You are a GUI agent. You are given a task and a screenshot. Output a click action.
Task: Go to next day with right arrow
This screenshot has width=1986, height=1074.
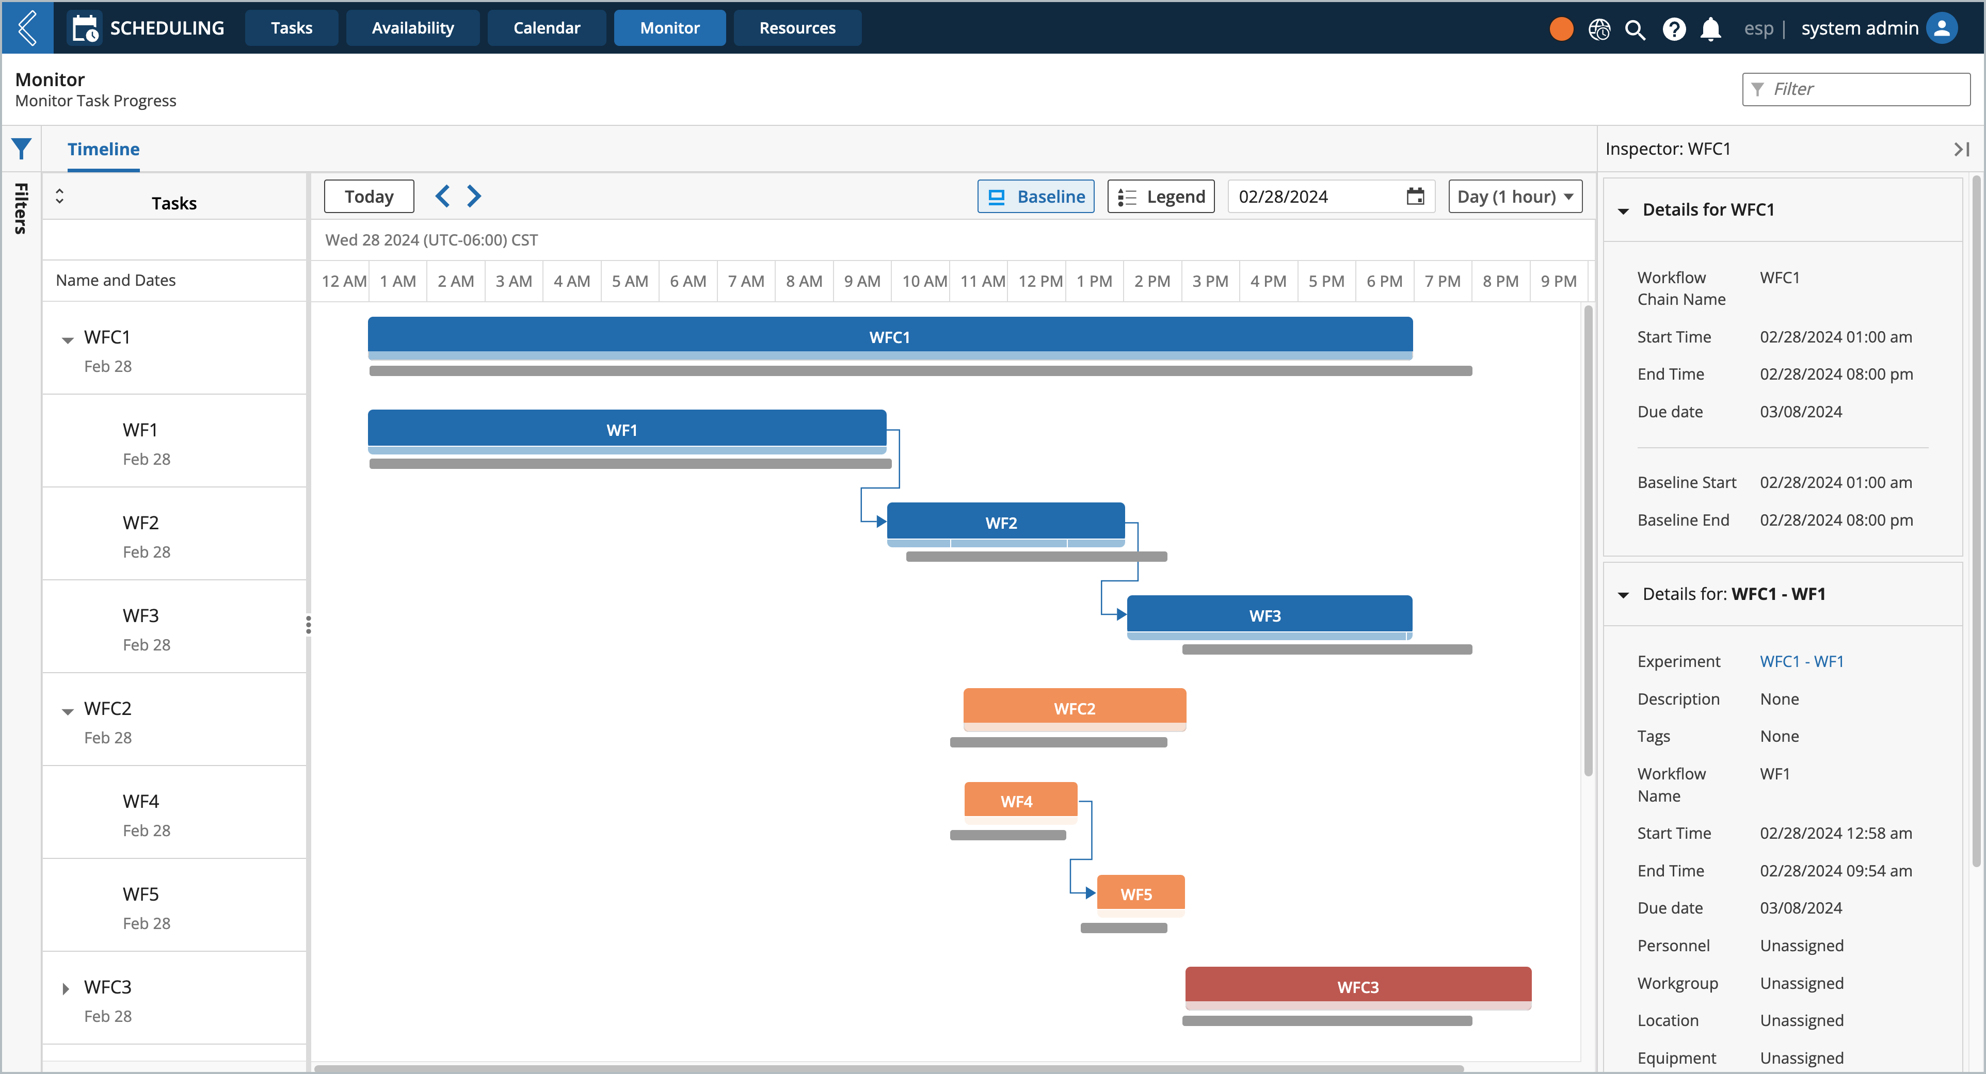[474, 197]
